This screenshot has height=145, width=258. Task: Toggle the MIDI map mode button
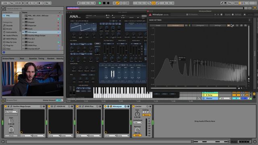(x=236, y=3)
